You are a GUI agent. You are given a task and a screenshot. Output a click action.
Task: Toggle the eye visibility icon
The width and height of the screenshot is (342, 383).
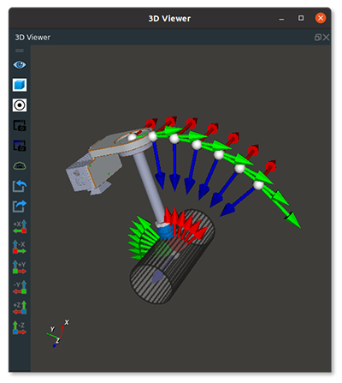click(x=20, y=65)
